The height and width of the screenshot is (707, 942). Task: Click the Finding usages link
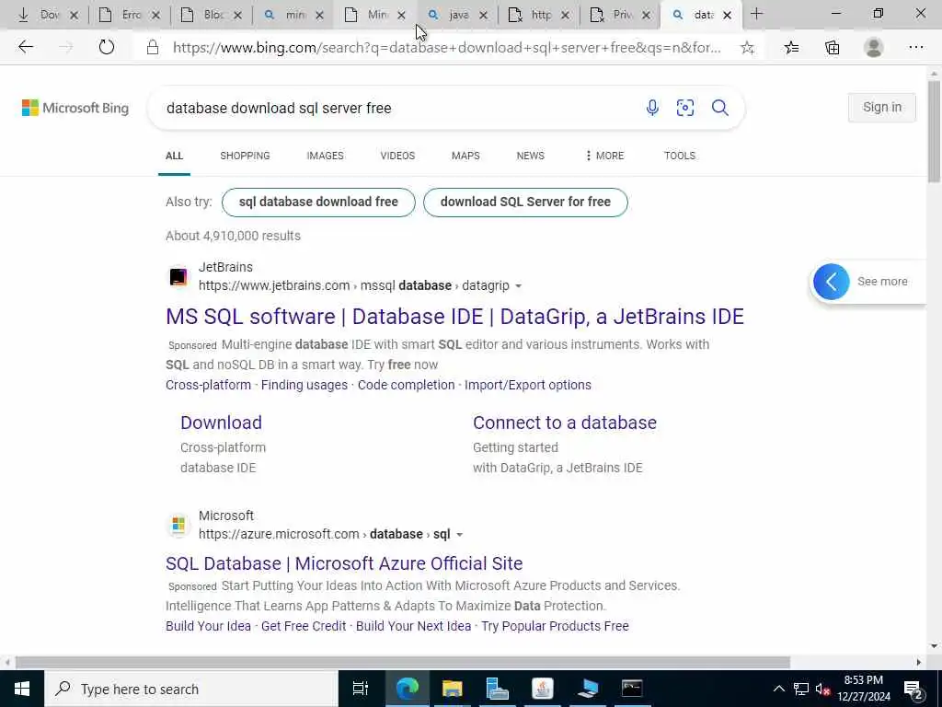[304, 385]
